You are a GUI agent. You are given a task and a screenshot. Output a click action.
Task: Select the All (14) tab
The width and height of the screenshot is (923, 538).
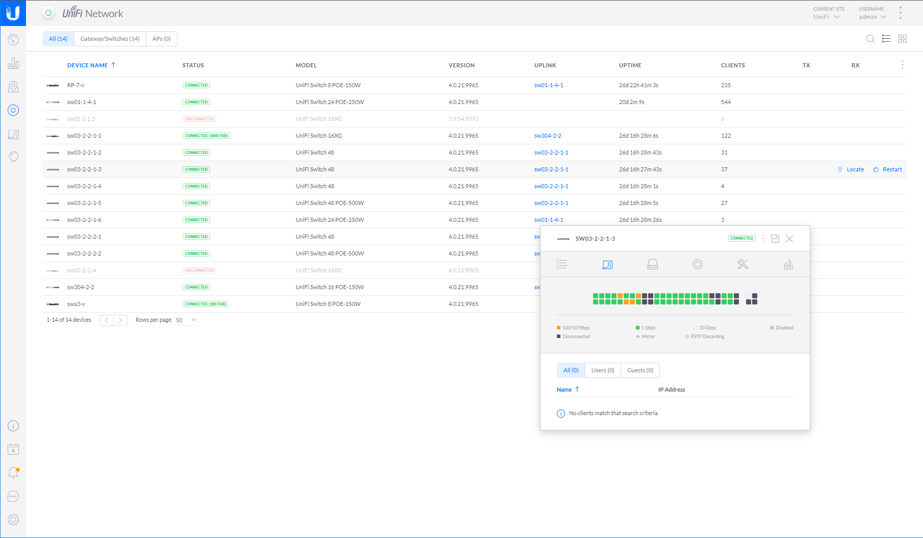point(58,39)
